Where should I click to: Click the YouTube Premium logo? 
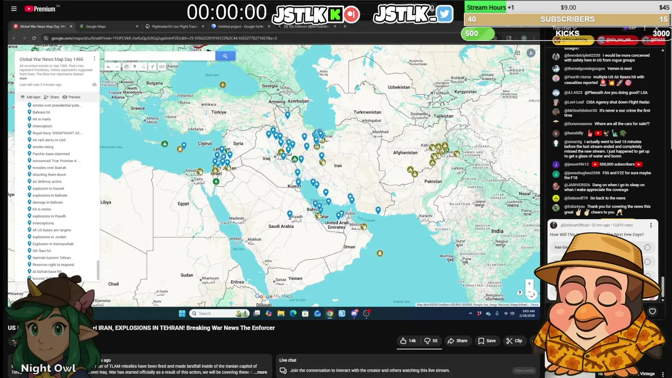click(x=40, y=8)
